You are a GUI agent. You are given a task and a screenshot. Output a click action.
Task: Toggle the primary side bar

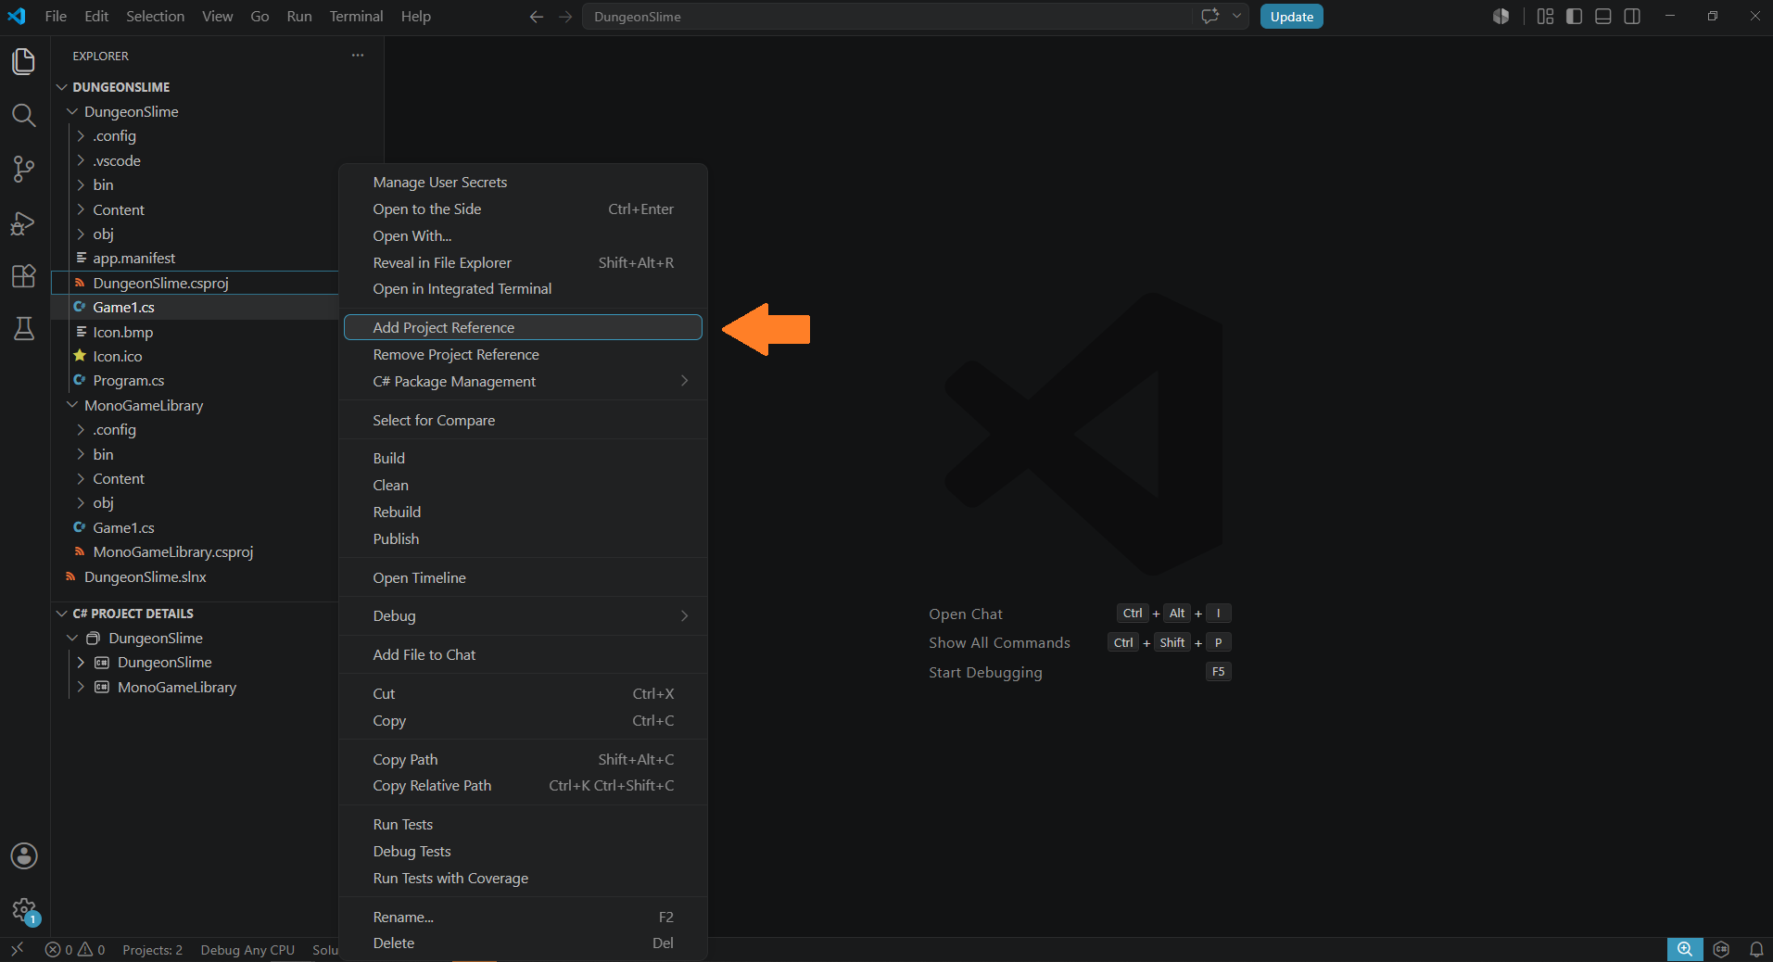(1574, 17)
